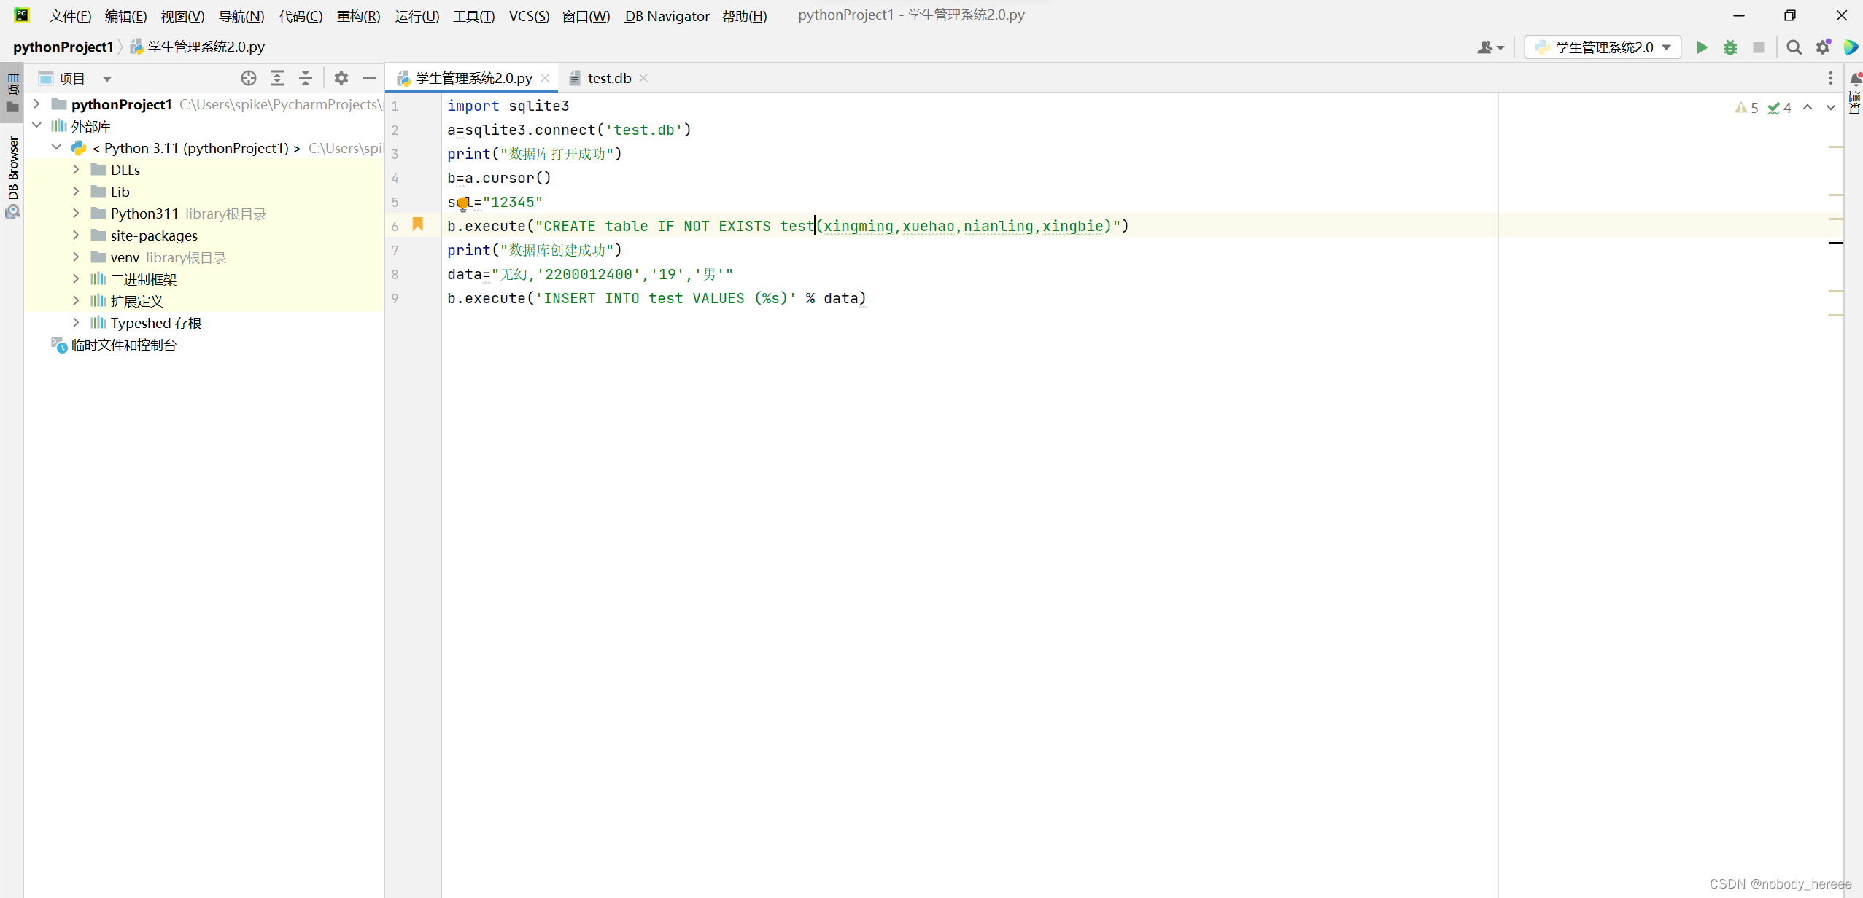
Task: Click pythonProject1 breadcrumb
Action: 63,47
